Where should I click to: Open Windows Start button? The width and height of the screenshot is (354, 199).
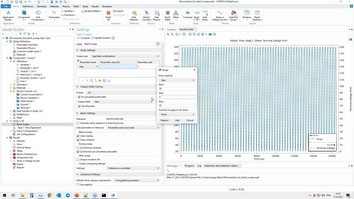[4, 195]
